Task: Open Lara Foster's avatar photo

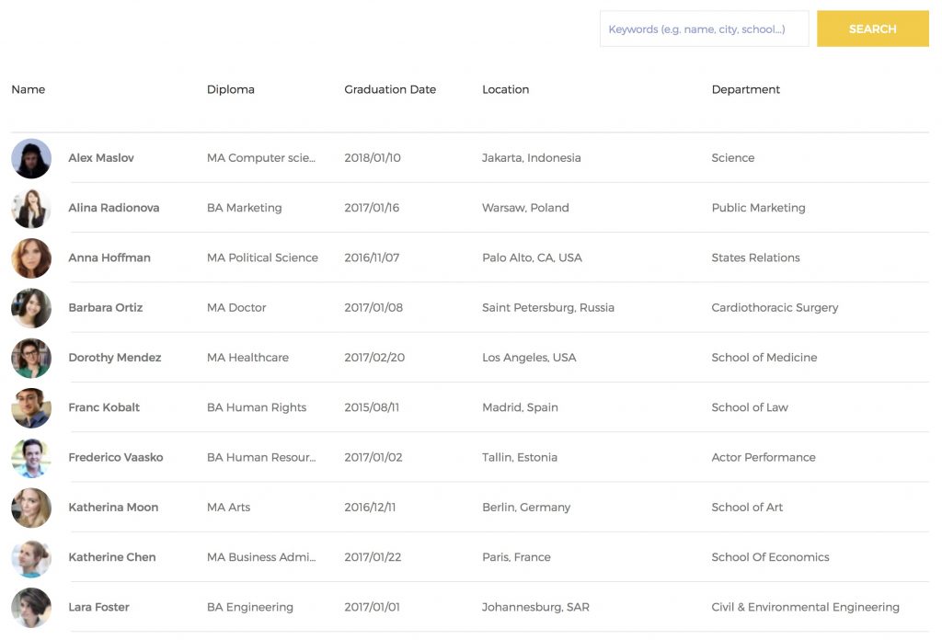Action: [31, 608]
